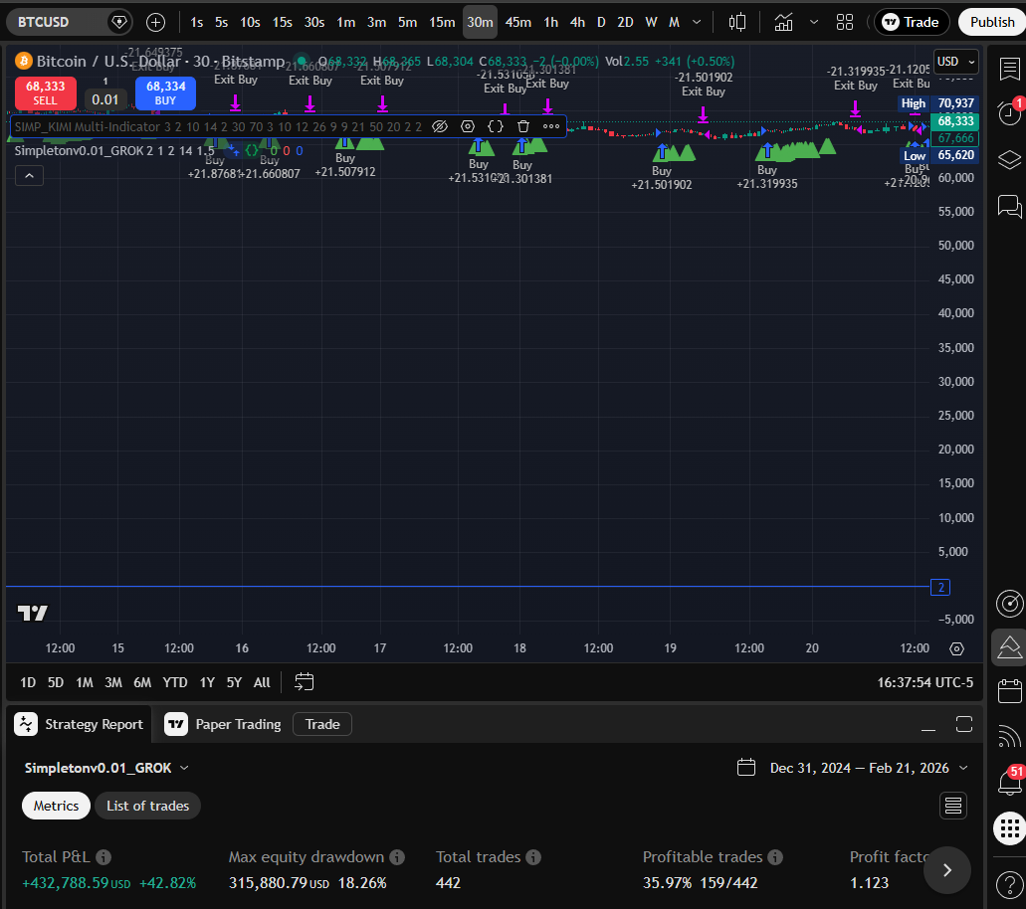Open the Alerts clock icon with red badge
Screen dimensions: 1026x909
tap(1008, 112)
